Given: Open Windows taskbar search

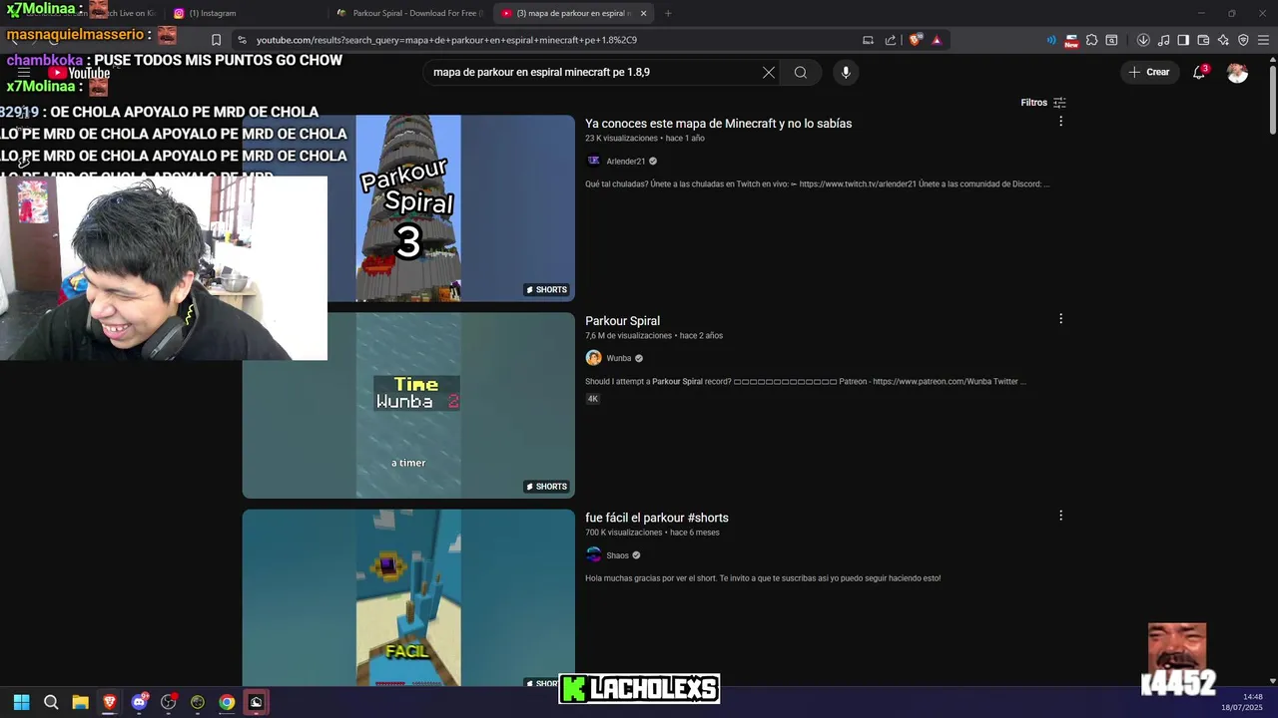Looking at the screenshot, I should (51, 702).
